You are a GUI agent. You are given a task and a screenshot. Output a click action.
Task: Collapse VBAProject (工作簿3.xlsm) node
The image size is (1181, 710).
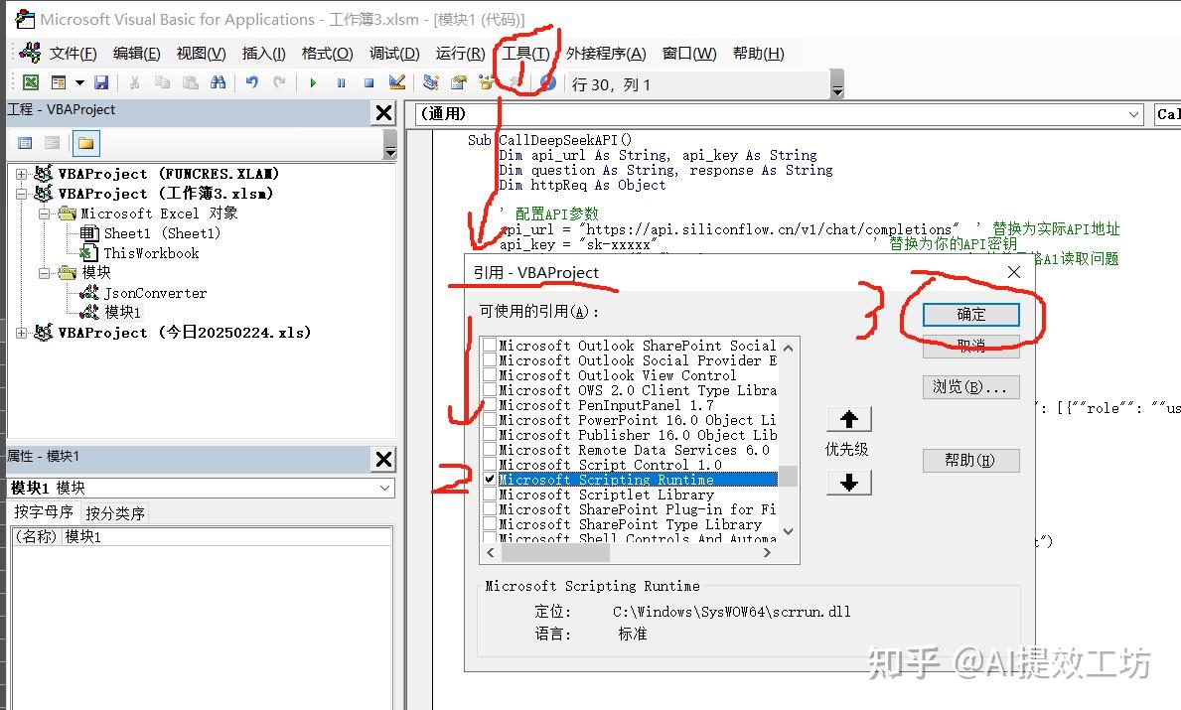[x=21, y=194]
